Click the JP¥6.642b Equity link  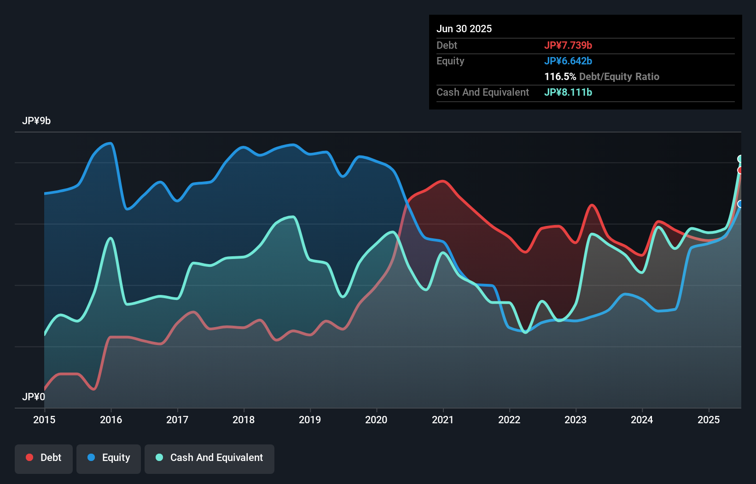tap(569, 61)
